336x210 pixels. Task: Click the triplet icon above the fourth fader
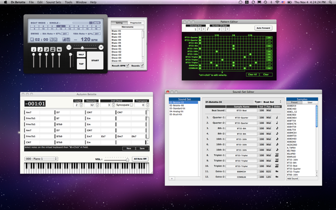point(53,49)
